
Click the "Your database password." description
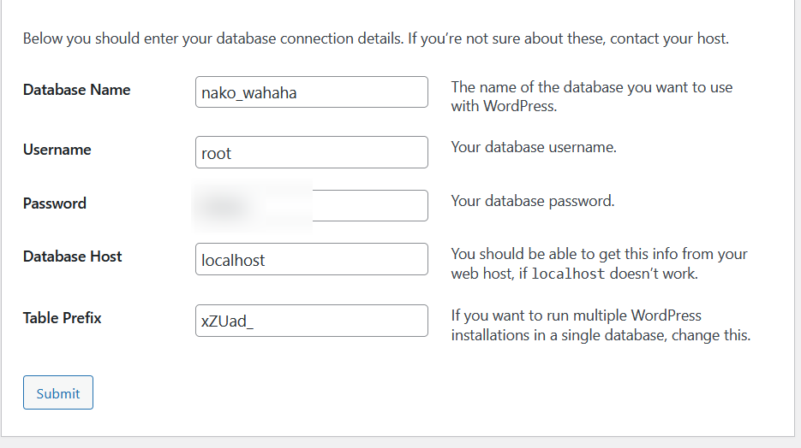coord(533,202)
